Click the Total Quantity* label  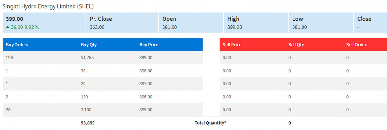(210, 123)
